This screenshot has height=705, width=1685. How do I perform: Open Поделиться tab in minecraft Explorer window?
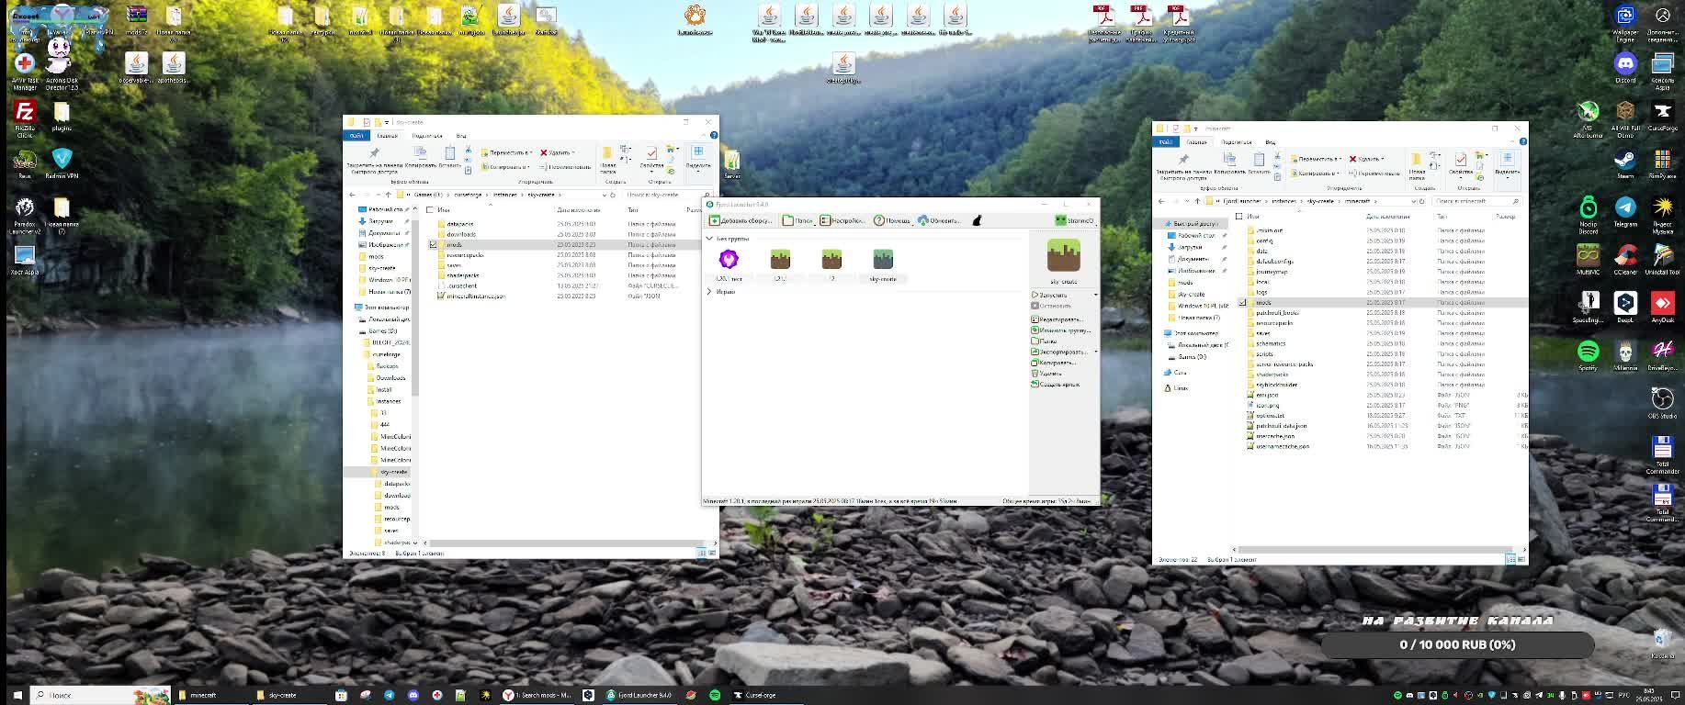1237,142
